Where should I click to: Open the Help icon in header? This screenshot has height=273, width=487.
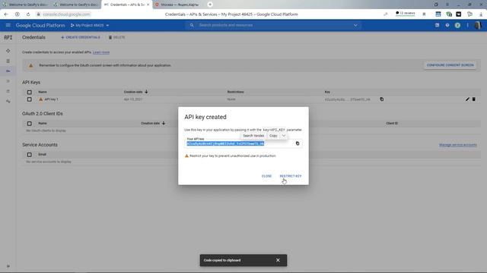click(447, 25)
